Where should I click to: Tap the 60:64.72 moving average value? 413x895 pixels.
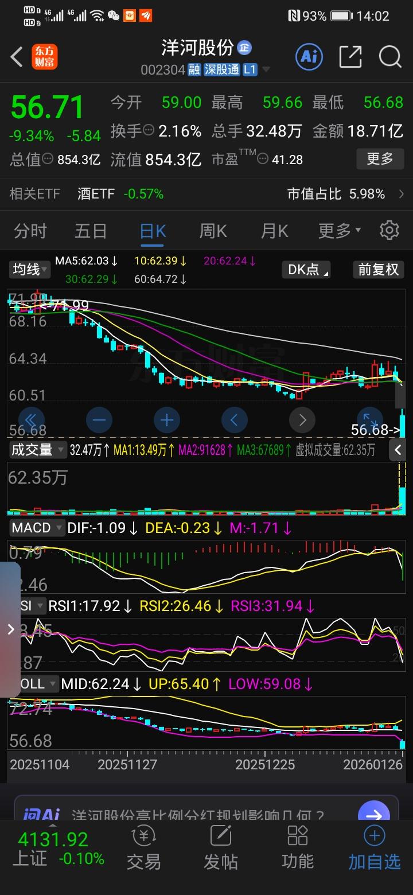pyautogui.click(x=161, y=279)
